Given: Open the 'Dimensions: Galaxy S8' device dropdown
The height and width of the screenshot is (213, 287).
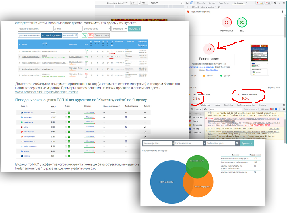Looking at the screenshot, I should (117, 3).
